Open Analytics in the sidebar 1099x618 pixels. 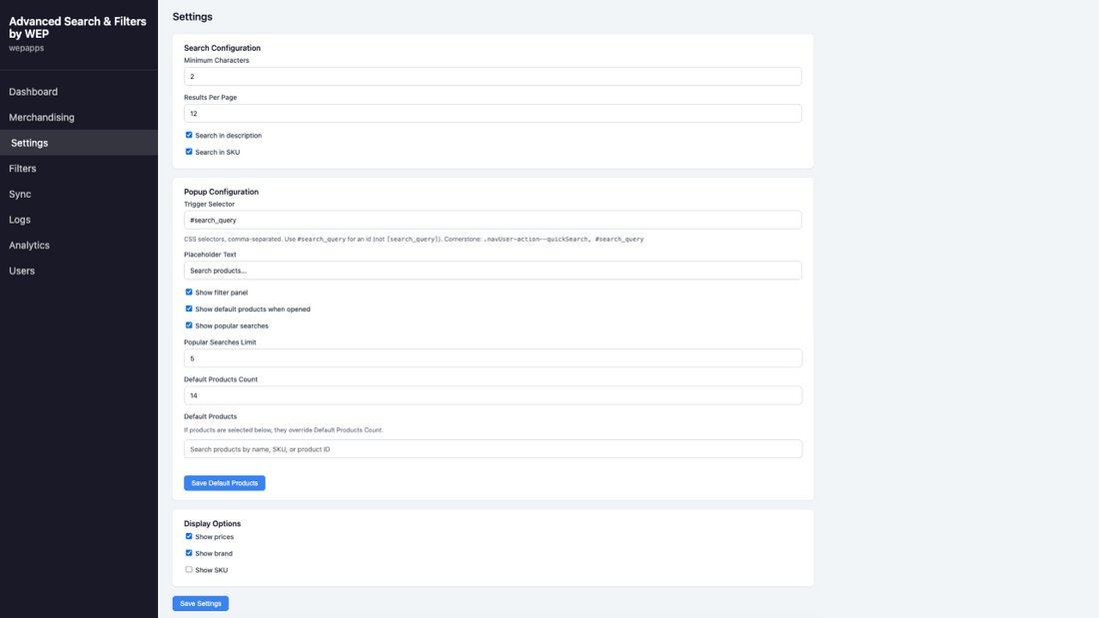pyautogui.click(x=29, y=246)
